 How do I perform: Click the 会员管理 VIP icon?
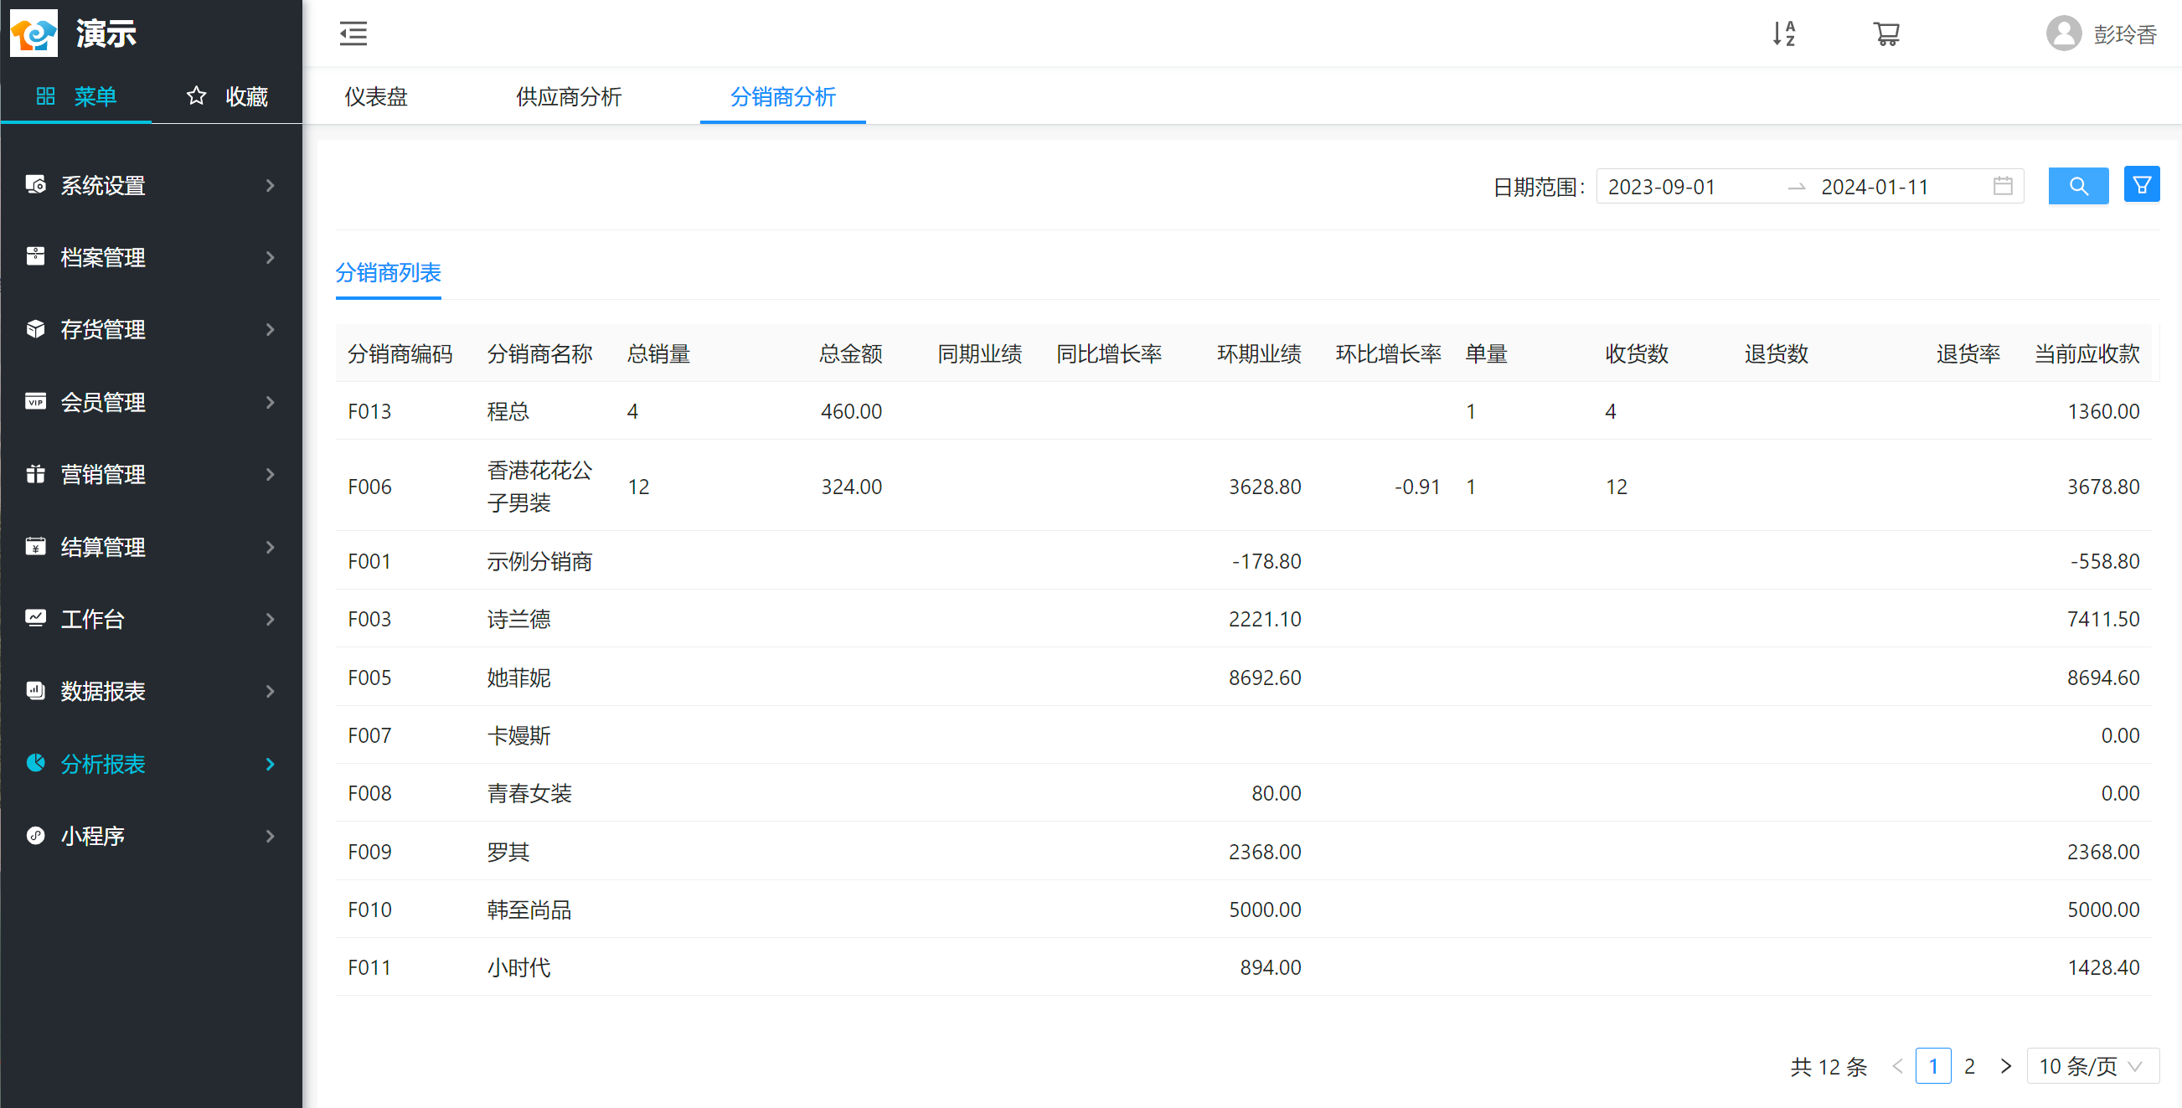coord(35,401)
